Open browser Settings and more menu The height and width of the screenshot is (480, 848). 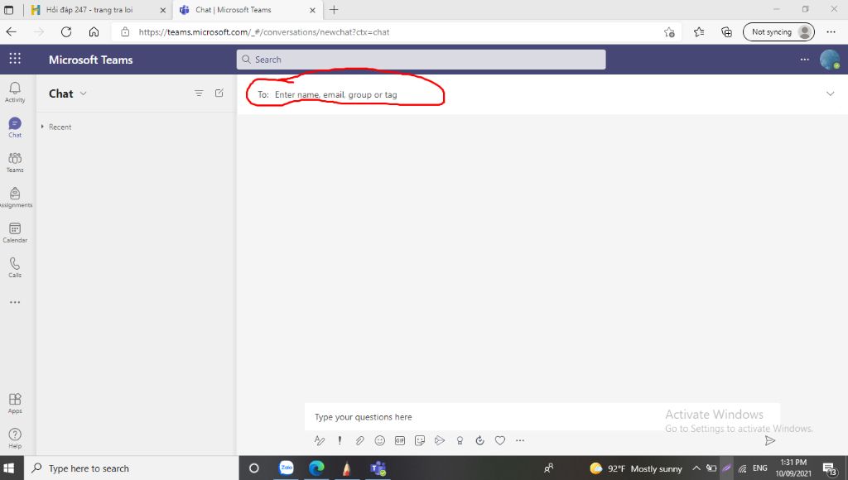[x=831, y=32]
